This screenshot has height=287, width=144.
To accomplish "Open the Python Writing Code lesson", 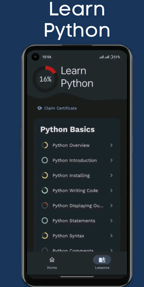I will [x=77, y=191].
